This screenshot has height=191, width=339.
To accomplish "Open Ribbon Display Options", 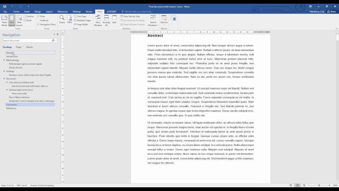I will point(310,6).
